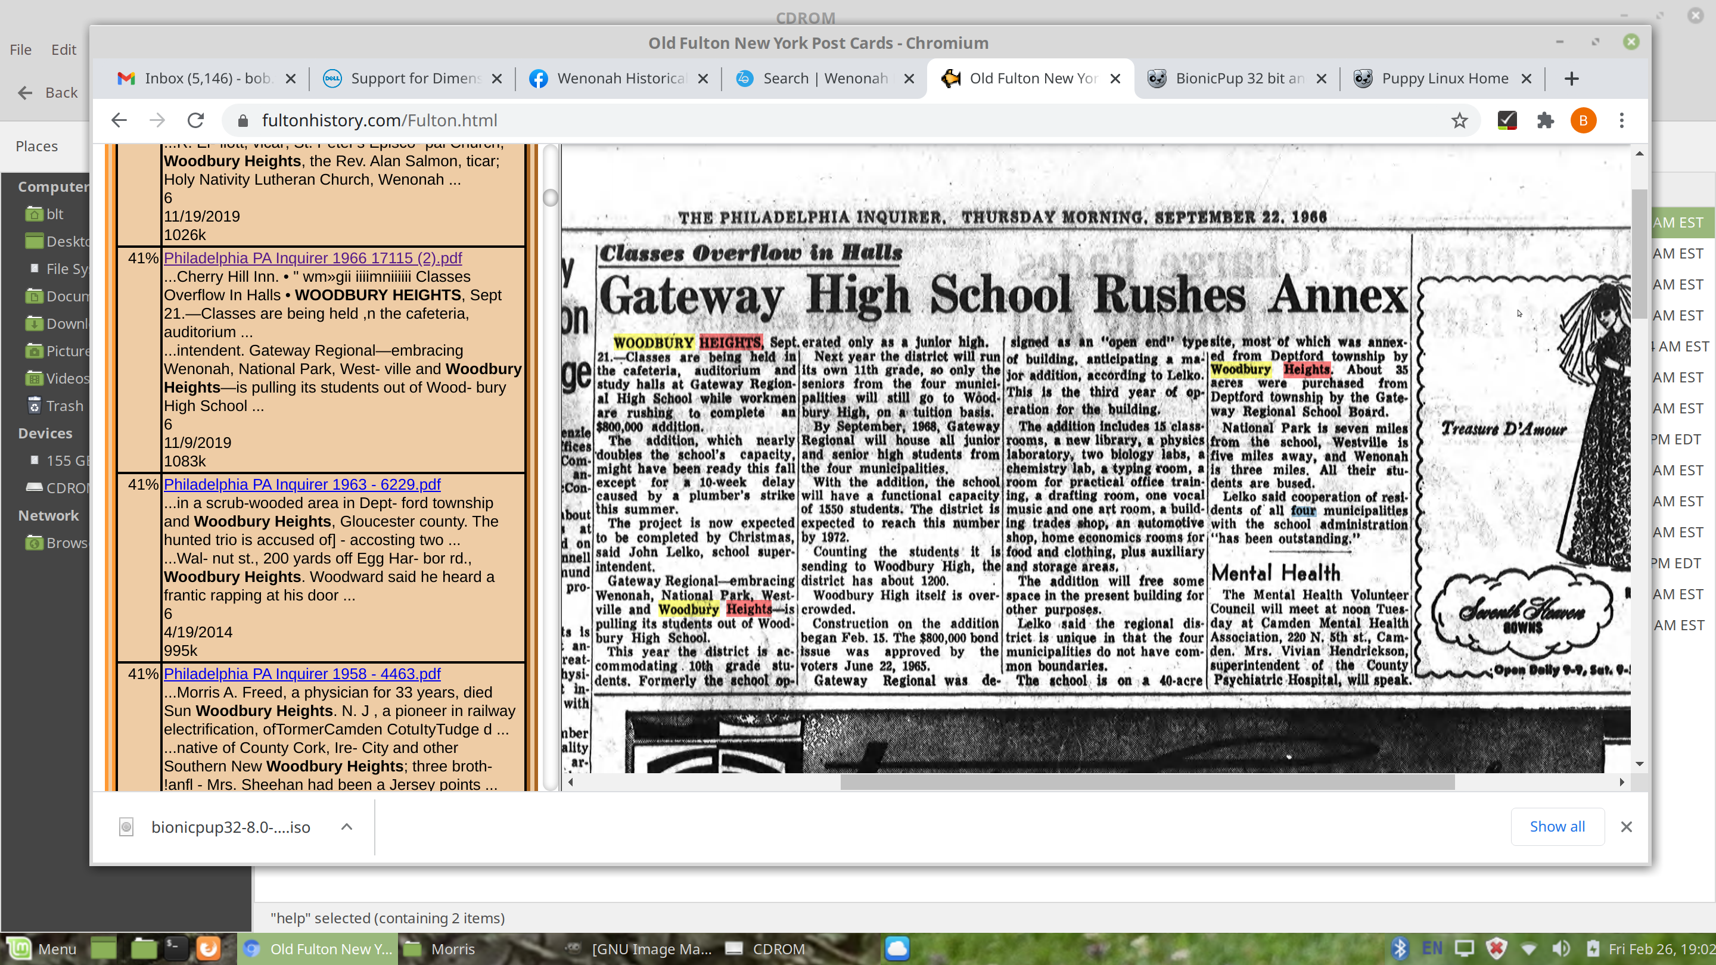This screenshot has width=1716, height=965.
Task: Close the Inbox Gmail tab
Action: click(x=290, y=79)
